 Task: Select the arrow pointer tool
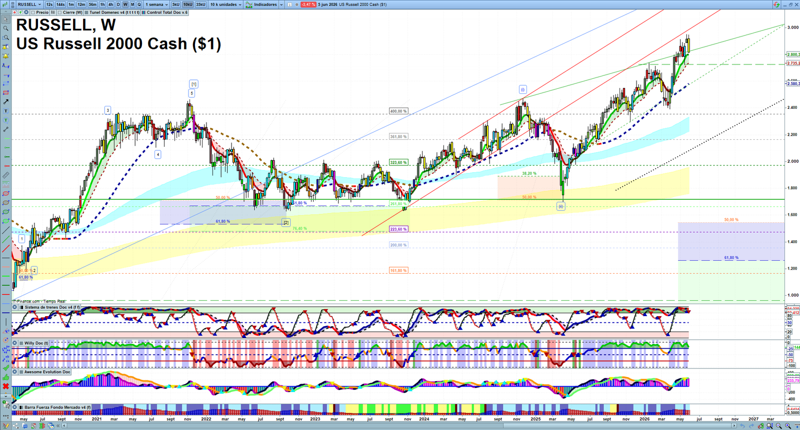click(5, 19)
